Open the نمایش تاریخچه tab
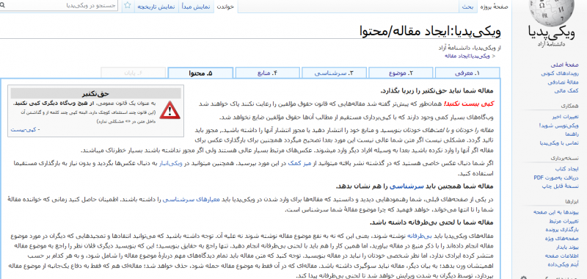The height and width of the screenshot is (279, 587). [156, 7]
